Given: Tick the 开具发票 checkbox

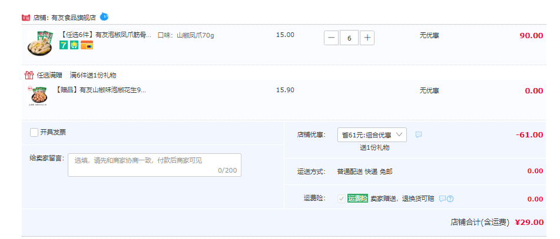Looking at the screenshot, I should (x=34, y=133).
